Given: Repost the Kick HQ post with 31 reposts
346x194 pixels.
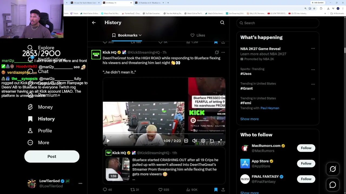Looking at the screenshot, I should pyautogui.click(x=135, y=190).
